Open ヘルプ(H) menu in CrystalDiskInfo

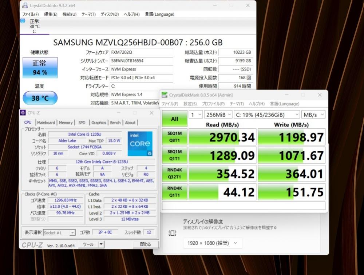pyautogui.click(x=132, y=14)
